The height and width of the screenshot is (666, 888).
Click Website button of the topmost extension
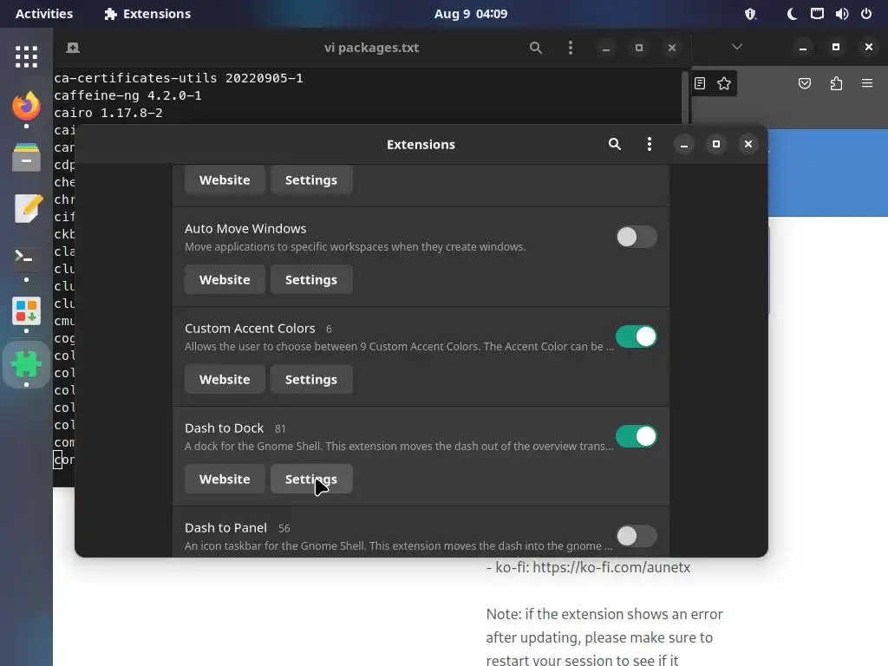(x=225, y=180)
